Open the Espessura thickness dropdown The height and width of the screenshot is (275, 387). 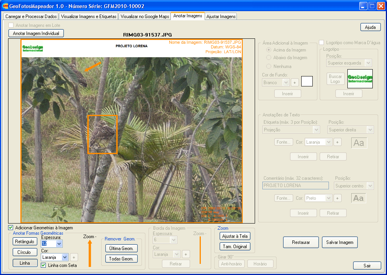pos(59,244)
